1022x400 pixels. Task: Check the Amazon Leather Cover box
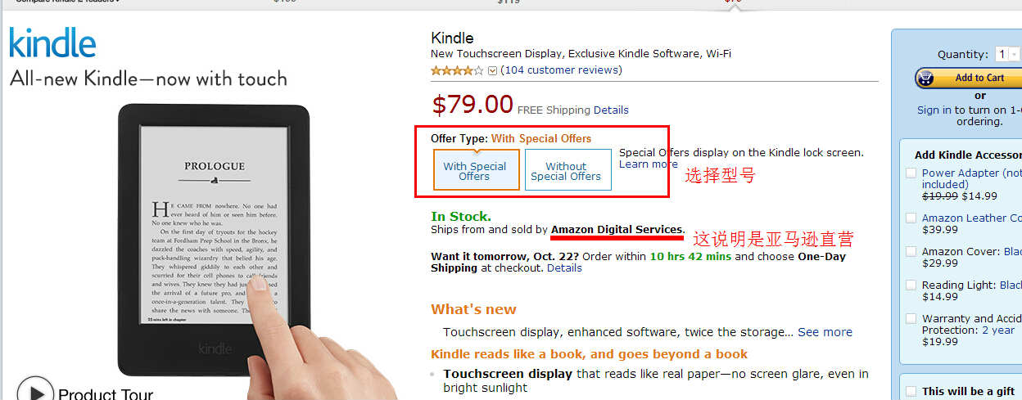click(911, 218)
